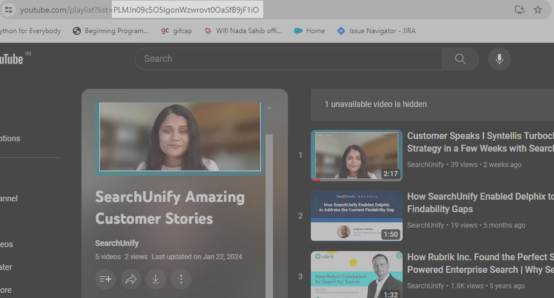Share the SearchUnify playlist via the arrow icon
The image size is (554, 298).
131,279
